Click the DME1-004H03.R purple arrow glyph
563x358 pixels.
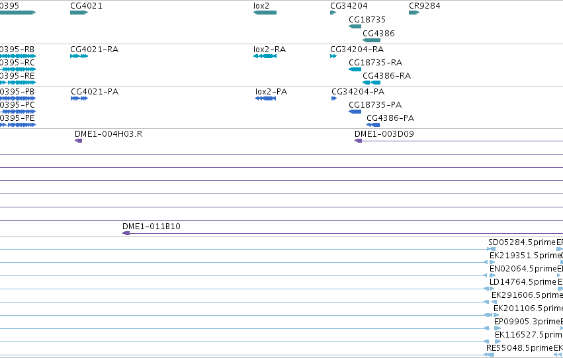click(x=78, y=141)
